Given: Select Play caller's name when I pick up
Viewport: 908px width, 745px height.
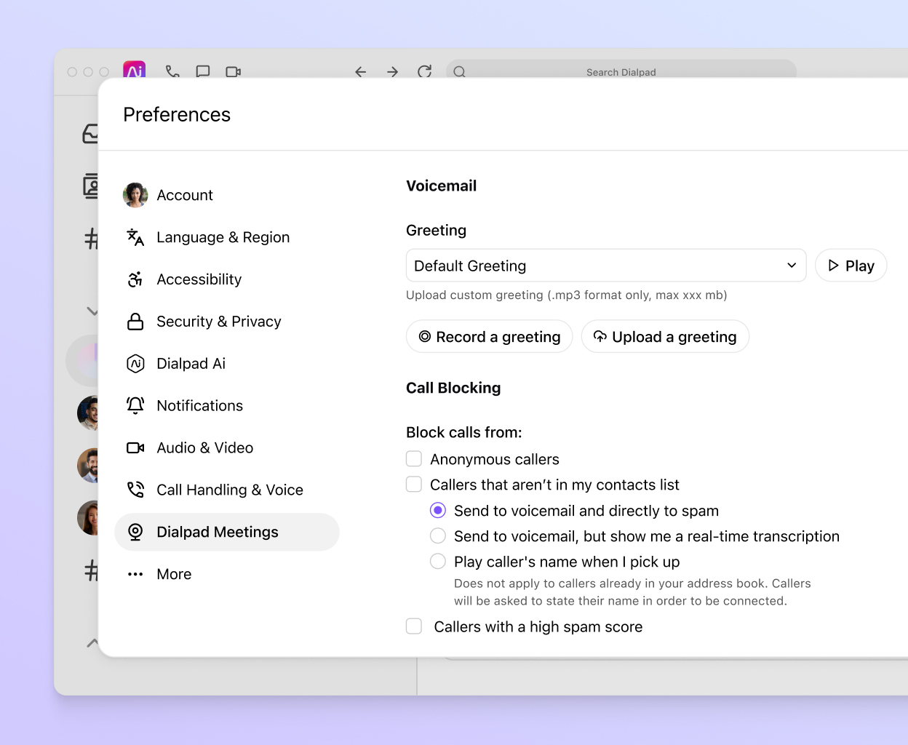Looking at the screenshot, I should [437, 561].
